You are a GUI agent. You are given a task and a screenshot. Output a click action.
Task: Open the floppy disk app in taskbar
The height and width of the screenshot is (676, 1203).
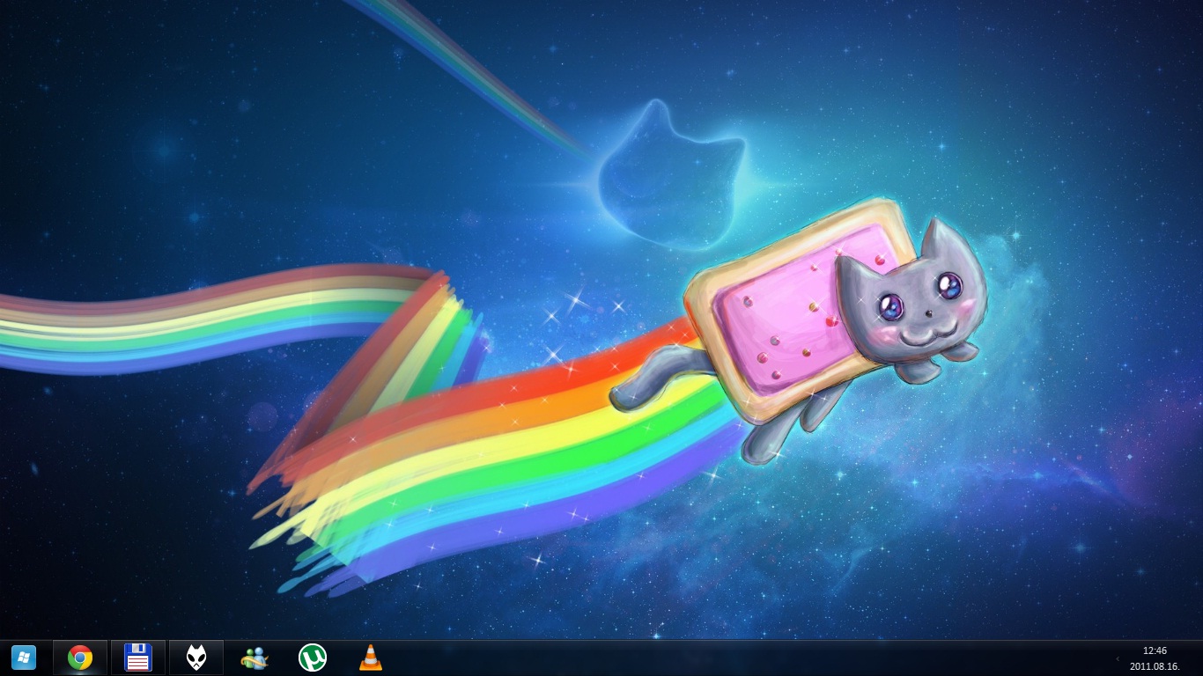[138, 658]
